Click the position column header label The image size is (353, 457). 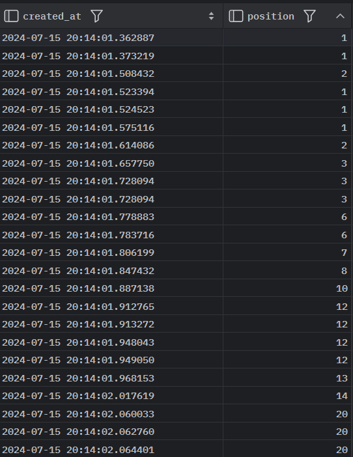point(271,17)
